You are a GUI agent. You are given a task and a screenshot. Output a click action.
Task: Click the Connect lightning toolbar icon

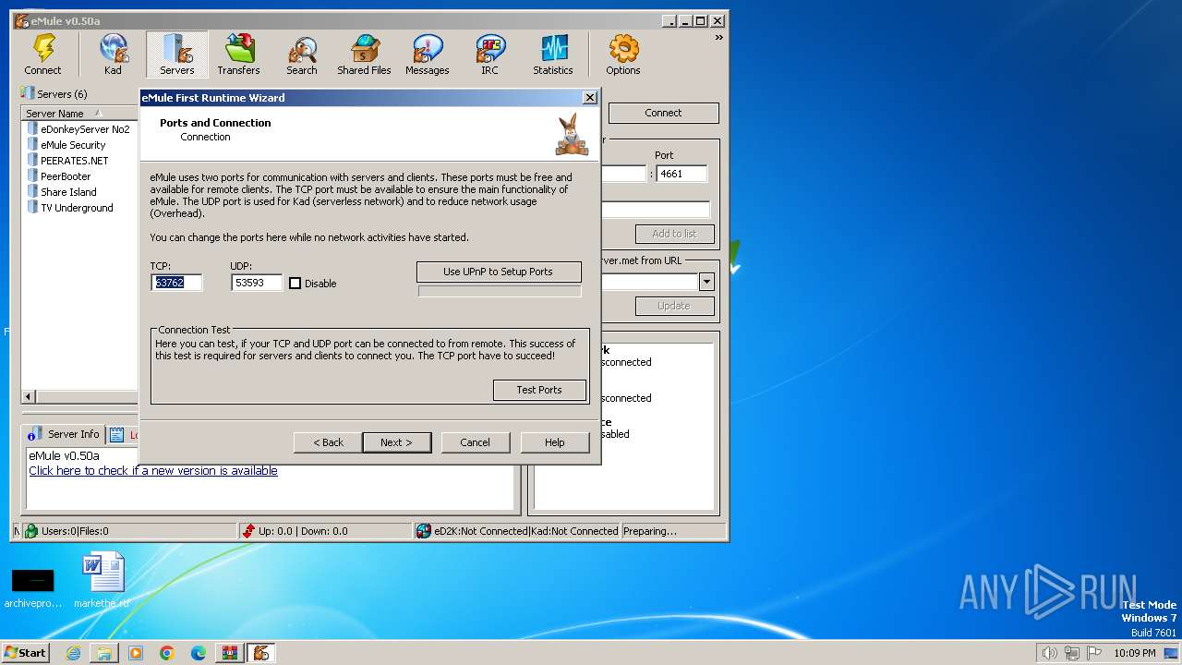coord(42,54)
